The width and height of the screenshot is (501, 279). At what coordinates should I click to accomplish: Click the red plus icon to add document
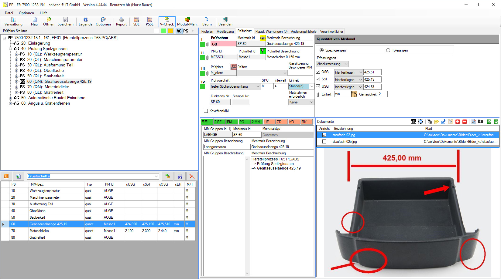pos(458,122)
